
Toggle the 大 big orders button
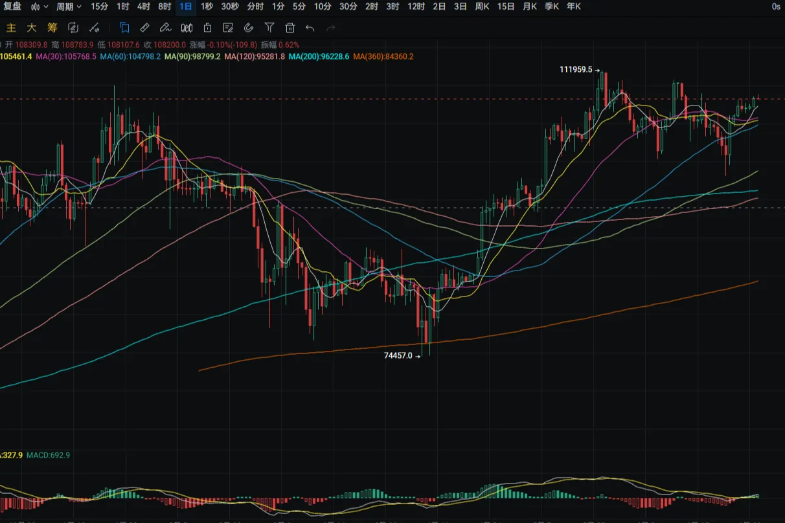point(31,28)
